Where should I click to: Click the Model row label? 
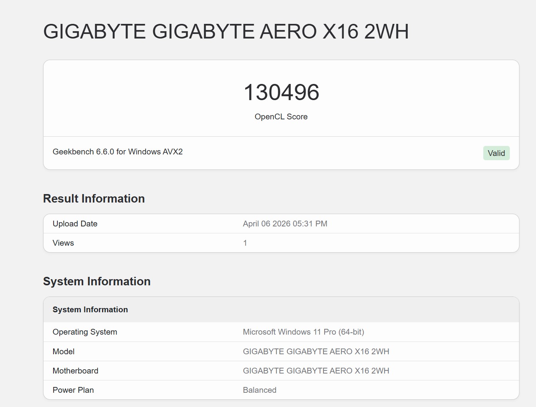coord(64,352)
